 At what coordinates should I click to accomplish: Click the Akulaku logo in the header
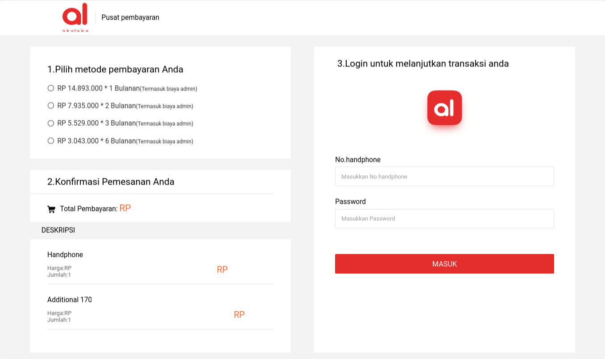tap(75, 17)
